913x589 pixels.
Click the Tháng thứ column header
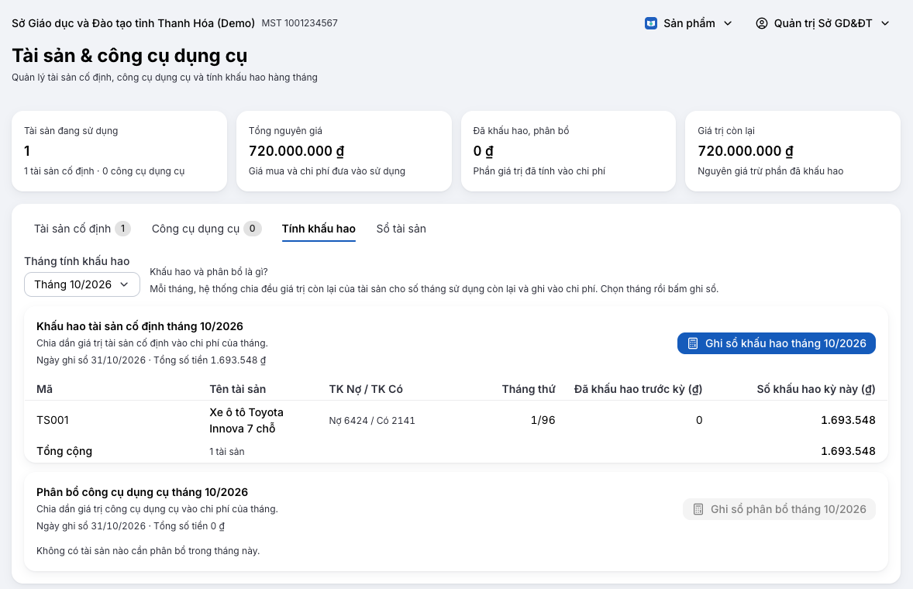529,389
